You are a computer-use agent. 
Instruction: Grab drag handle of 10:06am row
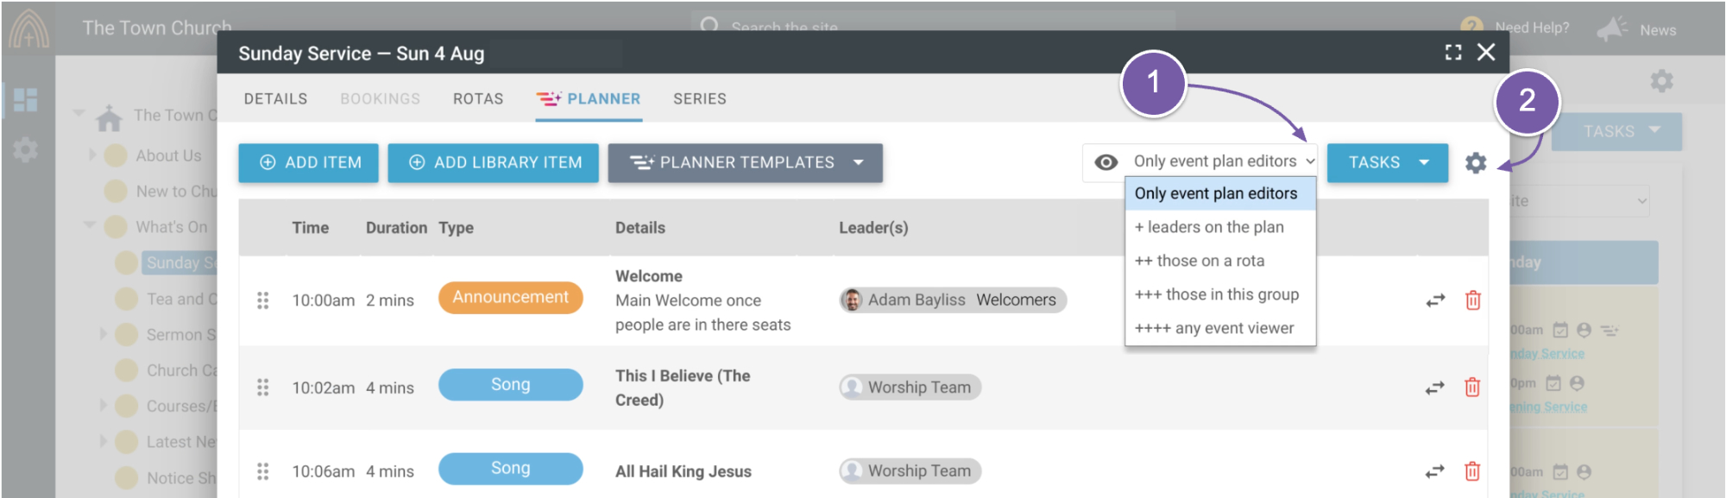263,471
